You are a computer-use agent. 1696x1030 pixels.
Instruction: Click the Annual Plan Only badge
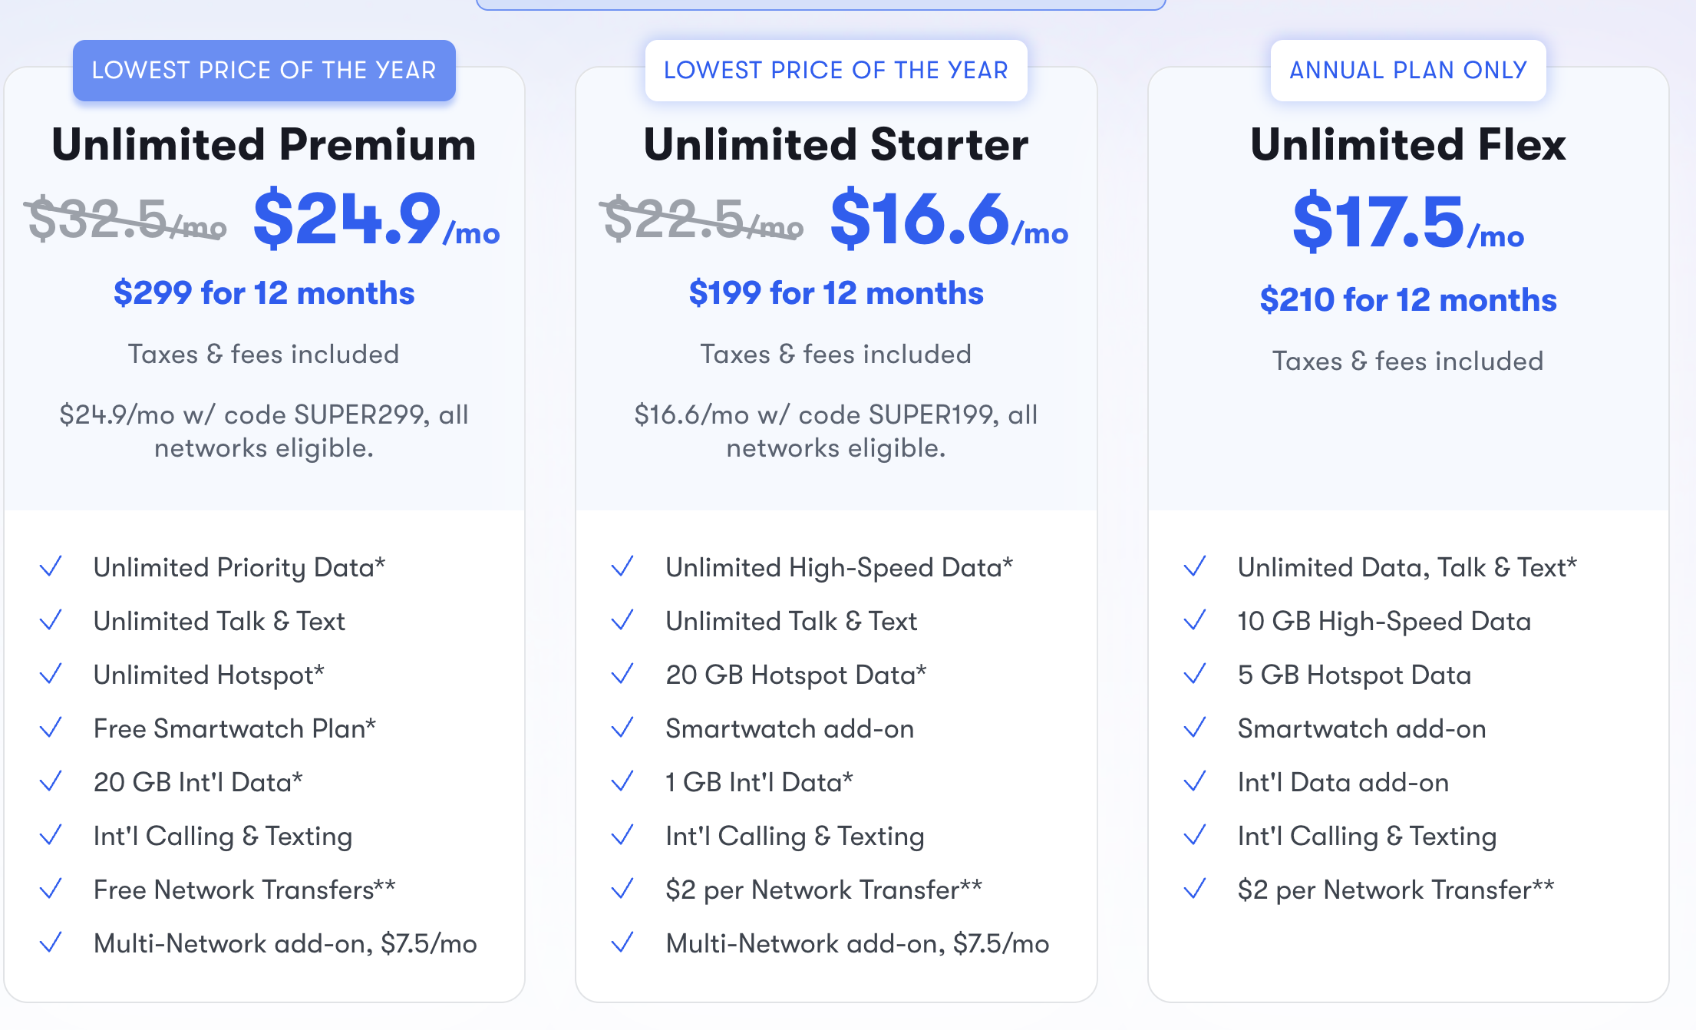coord(1408,71)
